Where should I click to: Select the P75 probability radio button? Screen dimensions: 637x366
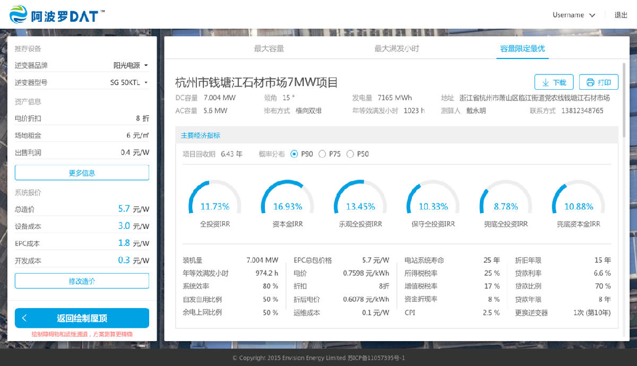[x=322, y=154]
